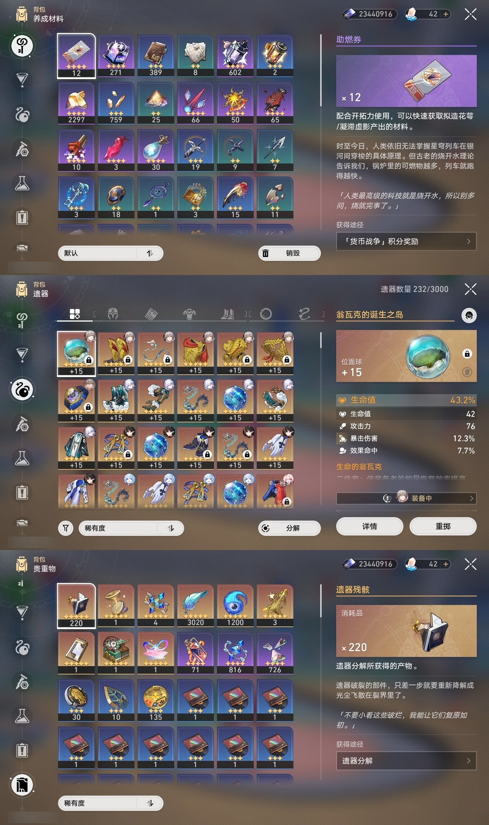Expand 遗器分解 source entry
The width and height of the screenshot is (489, 825).
(406, 761)
